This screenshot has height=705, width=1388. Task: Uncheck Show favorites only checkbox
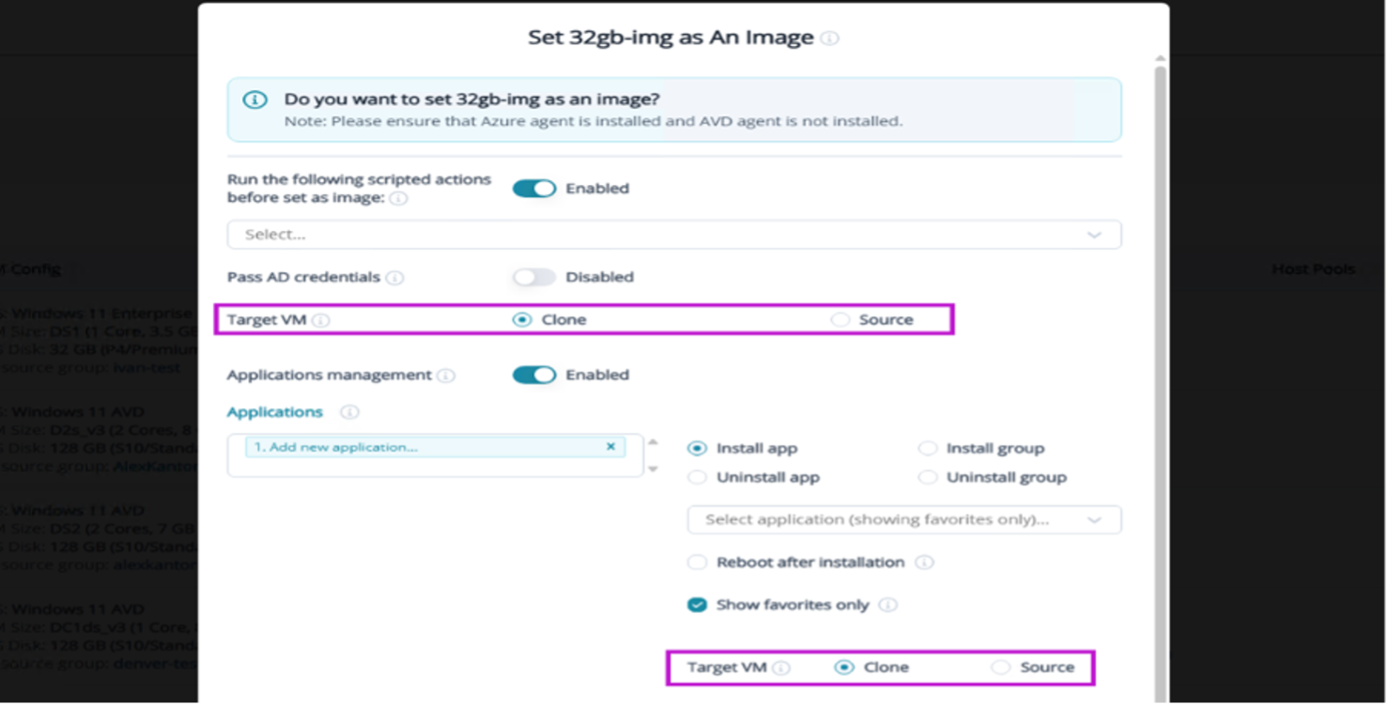[x=697, y=605]
